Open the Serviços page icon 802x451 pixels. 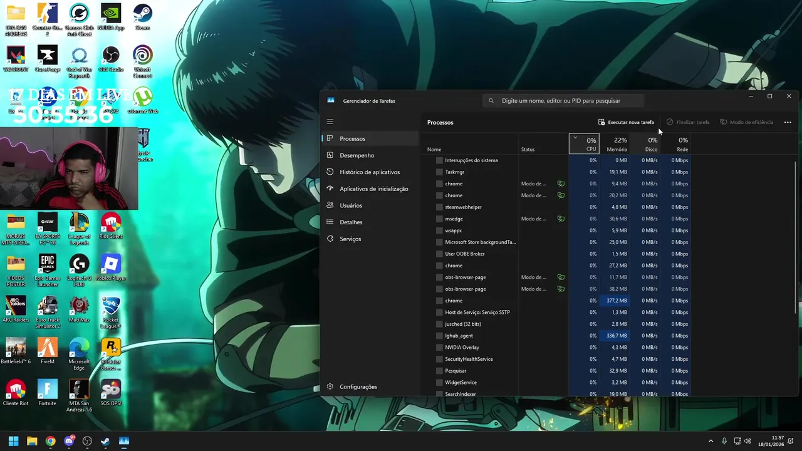(x=330, y=239)
